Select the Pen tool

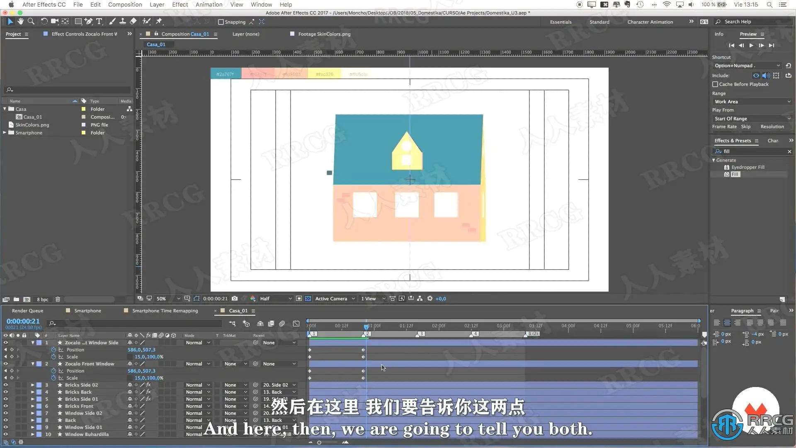[88, 21]
